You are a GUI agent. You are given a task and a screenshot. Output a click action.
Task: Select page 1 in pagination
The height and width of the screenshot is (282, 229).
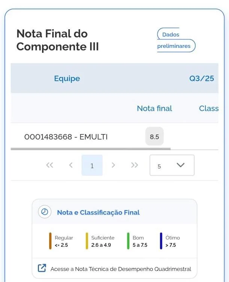click(92, 165)
